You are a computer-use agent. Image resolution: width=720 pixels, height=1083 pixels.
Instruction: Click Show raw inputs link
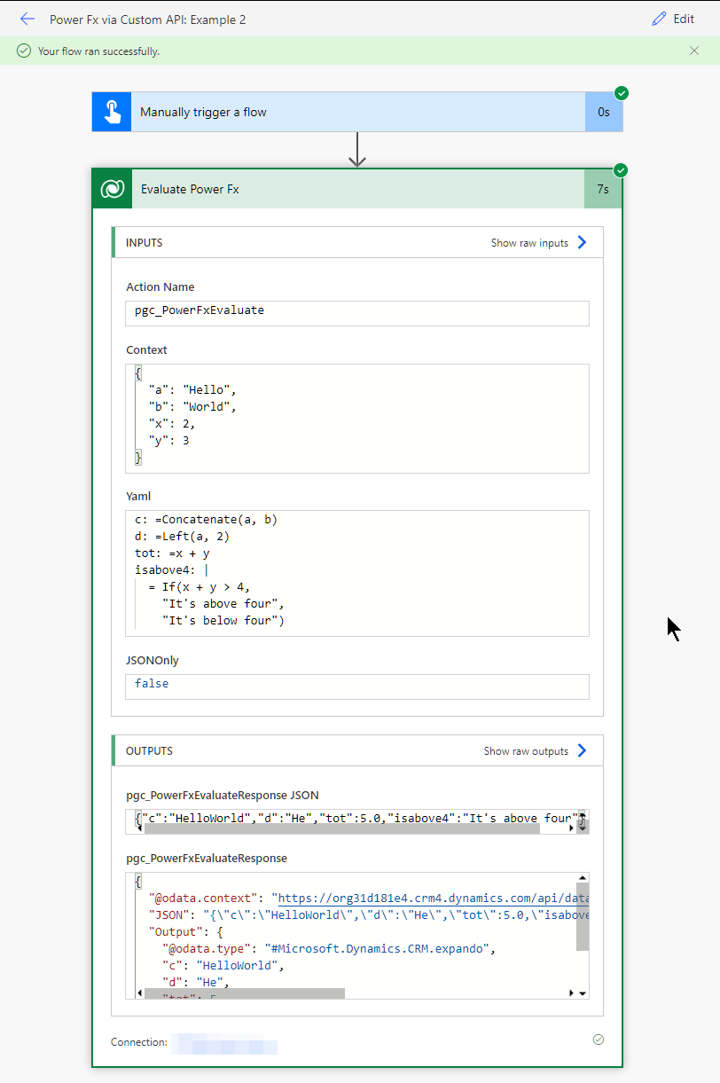[x=529, y=243]
